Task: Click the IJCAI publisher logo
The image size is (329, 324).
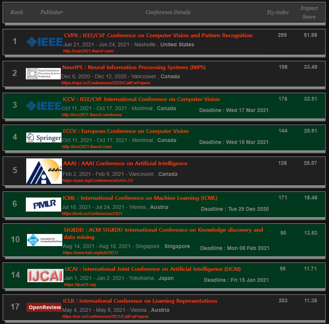Action: [45, 275]
